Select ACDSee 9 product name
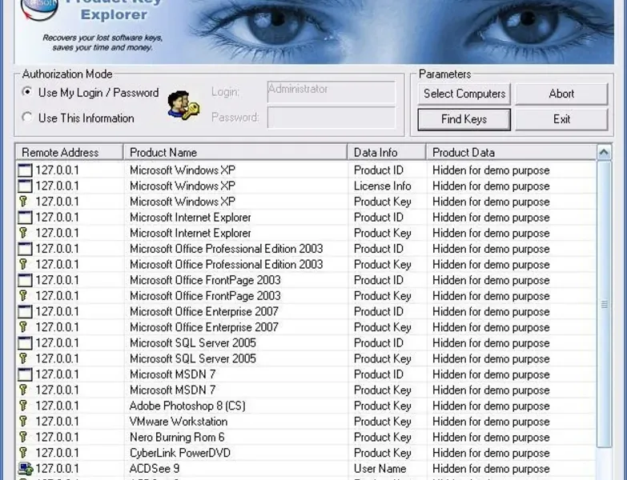The image size is (627, 480). (x=155, y=469)
